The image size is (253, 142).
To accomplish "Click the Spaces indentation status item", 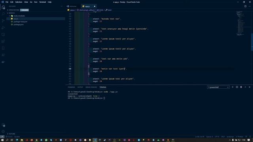I will 210,137.
